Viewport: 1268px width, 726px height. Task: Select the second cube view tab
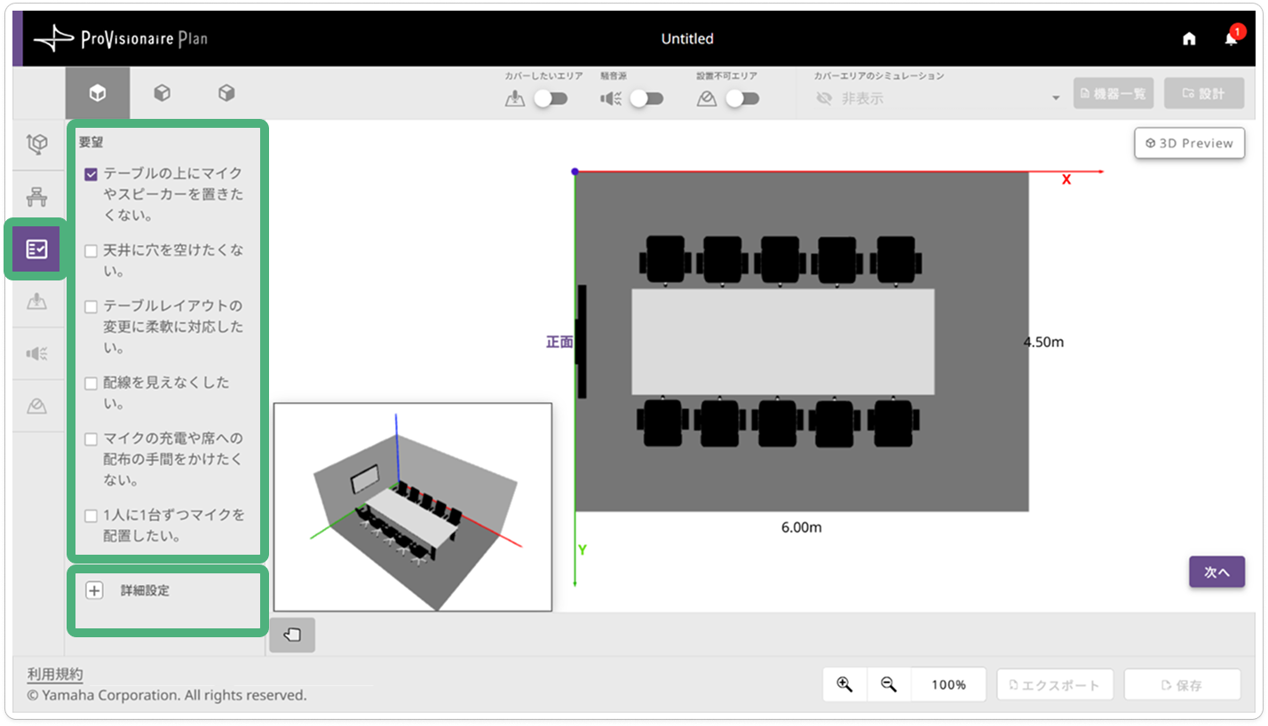click(162, 92)
